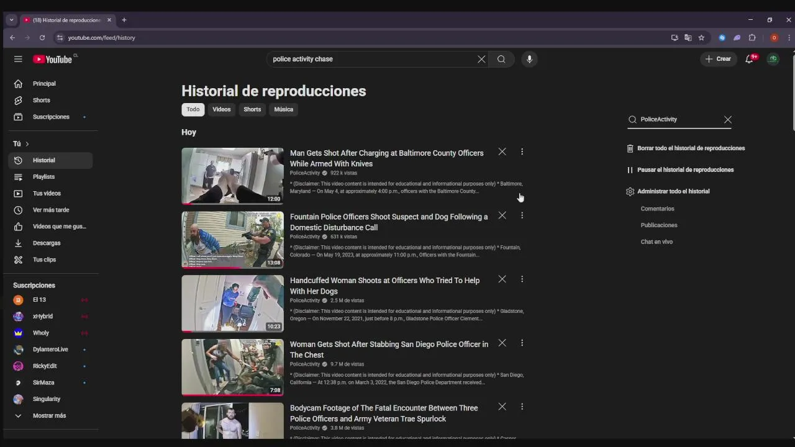Open Publicaciones history link
The height and width of the screenshot is (447, 795).
click(x=659, y=225)
